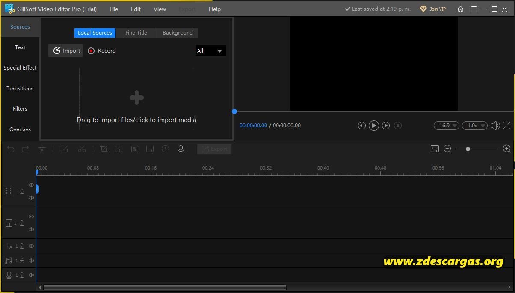
Task: Toggle lock on the voiceover track
Action: (x=22, y=275)
